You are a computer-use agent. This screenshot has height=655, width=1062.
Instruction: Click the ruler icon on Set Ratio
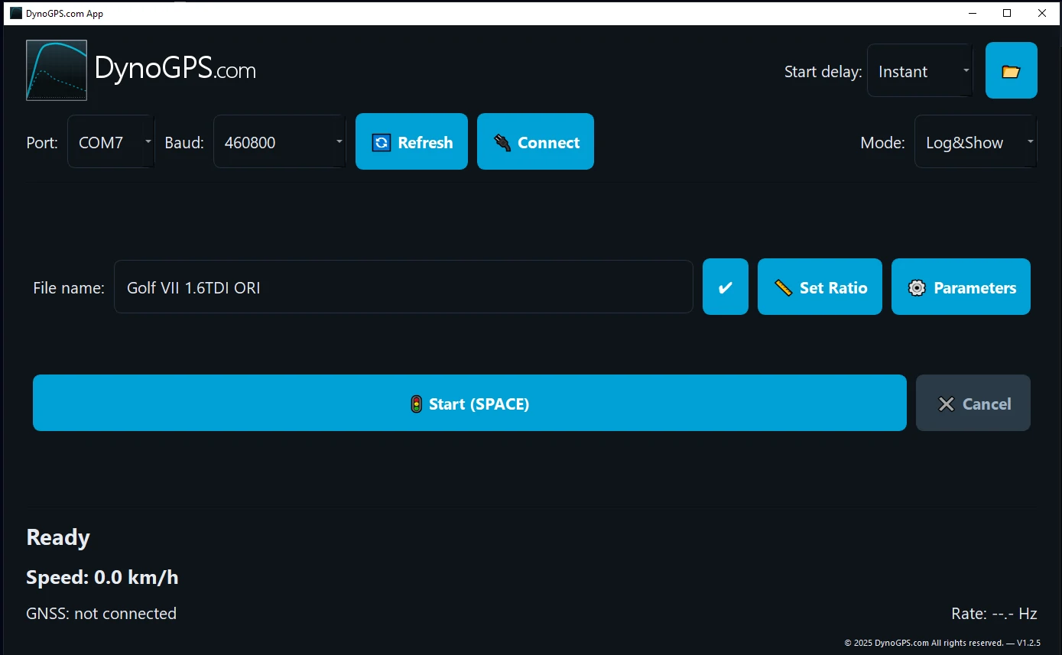(x=784, y=287)
